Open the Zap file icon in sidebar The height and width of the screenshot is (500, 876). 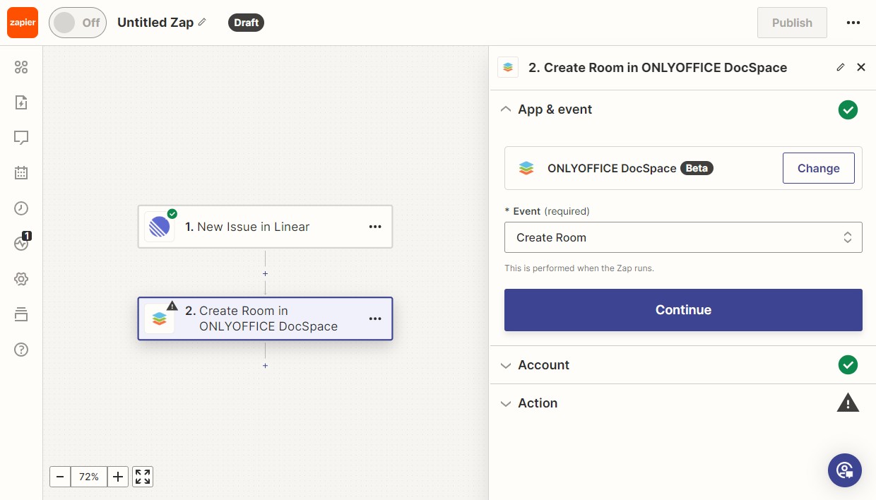[21, 102]
